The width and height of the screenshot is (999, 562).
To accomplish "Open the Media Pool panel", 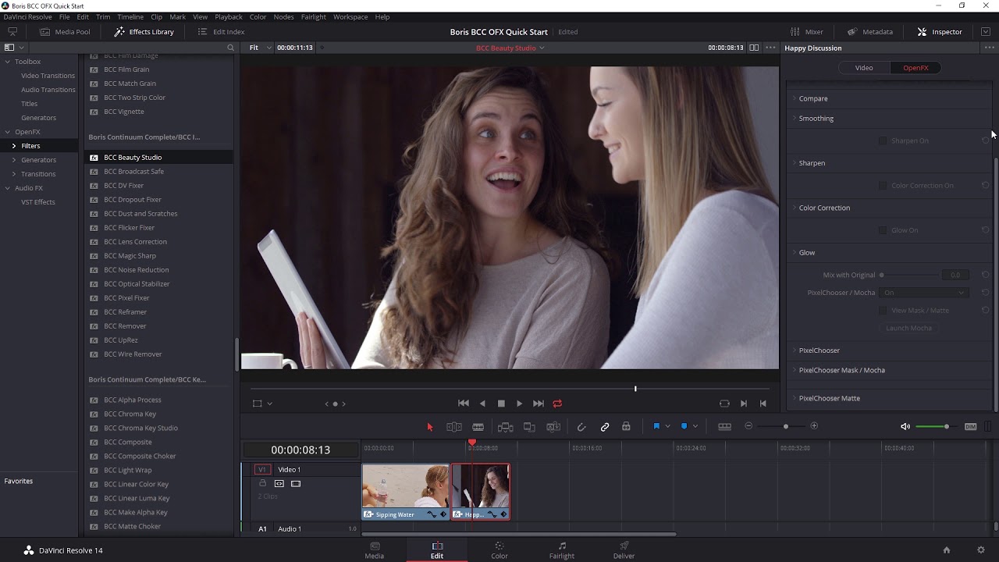I will (x=65, y=32).
